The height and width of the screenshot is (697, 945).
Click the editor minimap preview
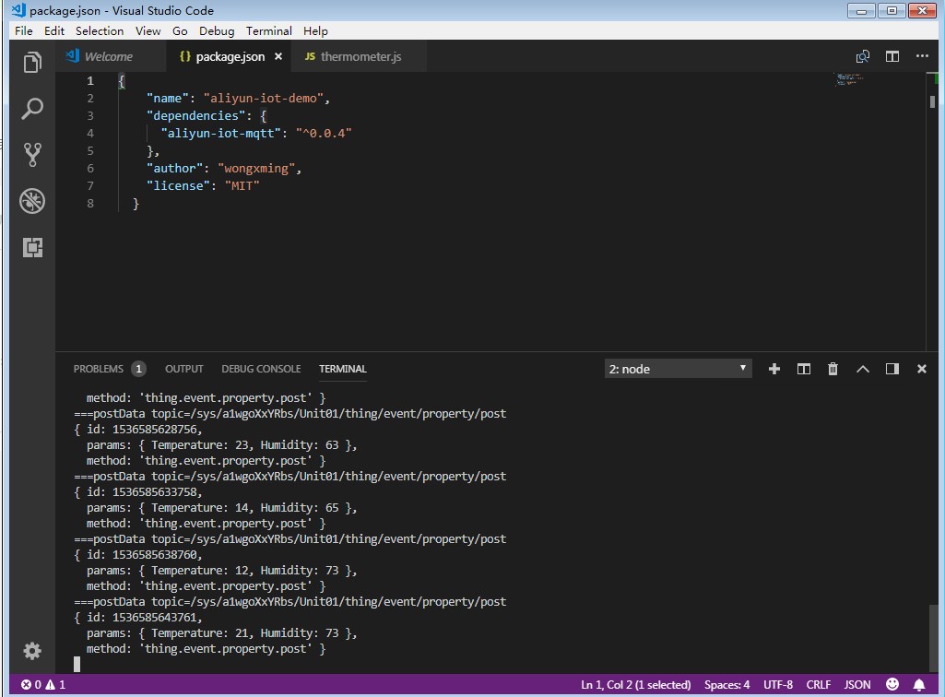(x=849, y=79)
